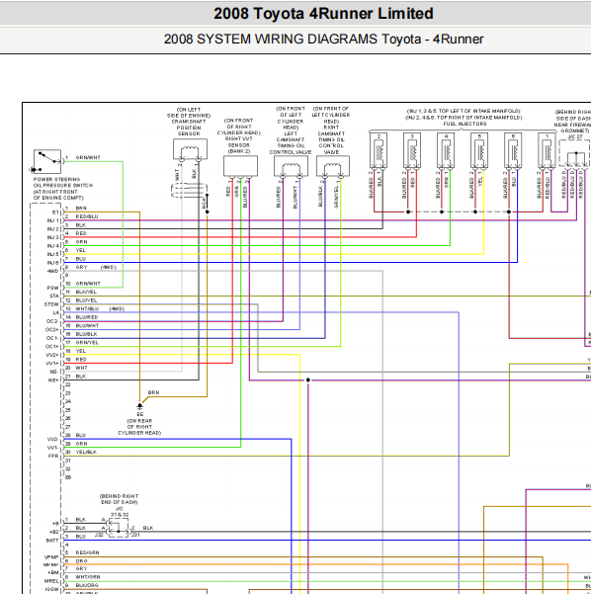Click the 'CRANKSHAFT POSITION SENSOR' label
Viewport: 591px width, 594px height.
pos(189,127)
